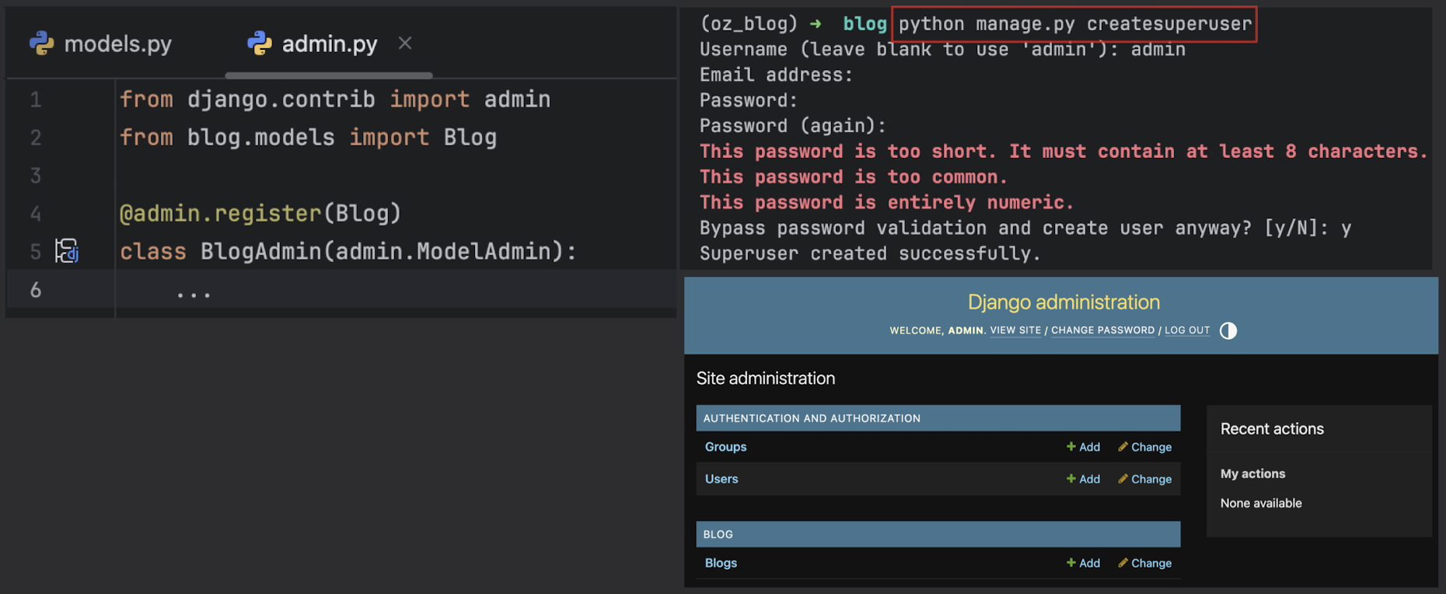The image size is (1446, 594).
Task: Click the 'My actions' label
Action: coord(1252,473)
